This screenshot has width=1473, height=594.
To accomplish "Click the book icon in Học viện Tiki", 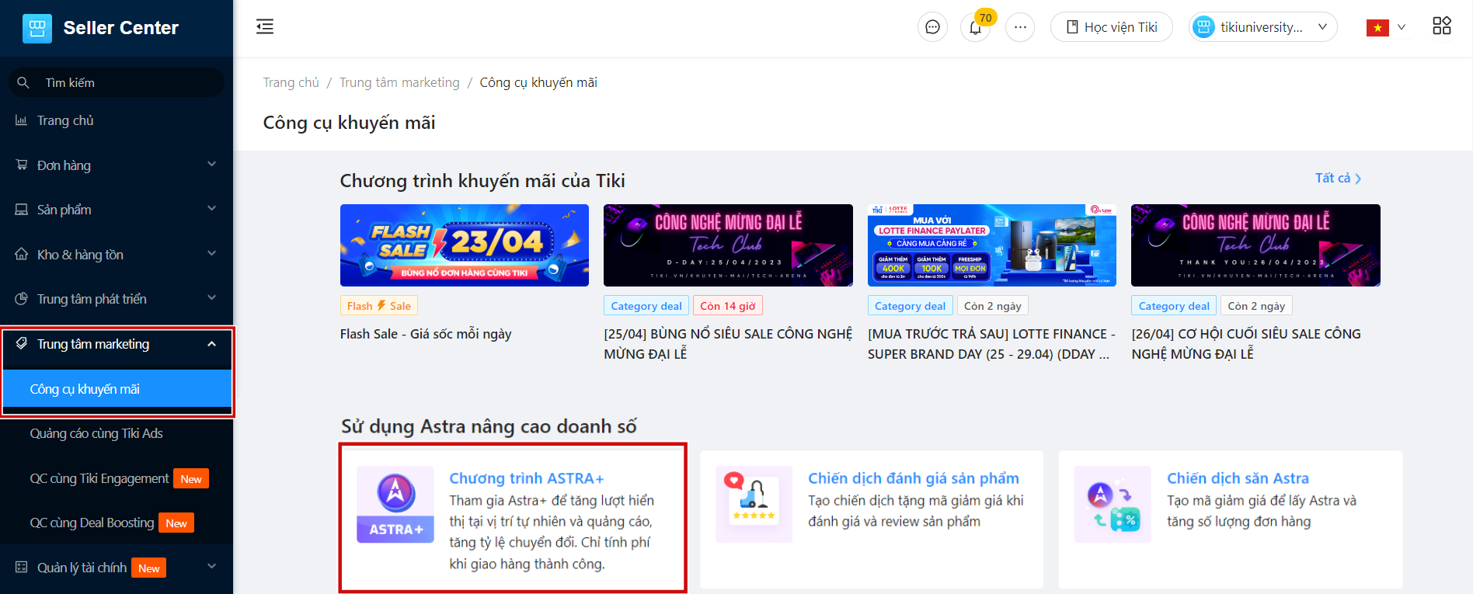I will click(1072, 27).
